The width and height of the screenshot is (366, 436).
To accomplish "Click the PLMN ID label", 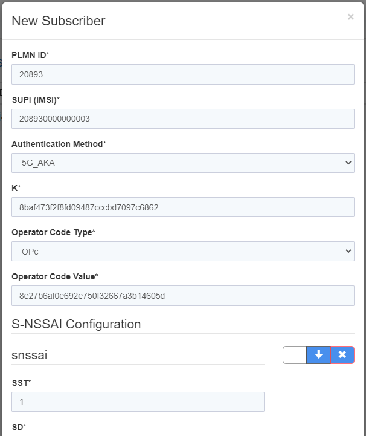I will click(30, 55).
